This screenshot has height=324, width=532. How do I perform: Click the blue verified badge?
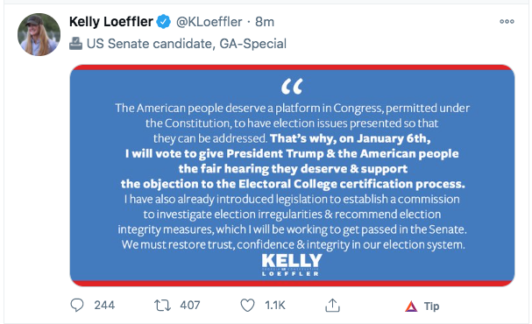164,22
